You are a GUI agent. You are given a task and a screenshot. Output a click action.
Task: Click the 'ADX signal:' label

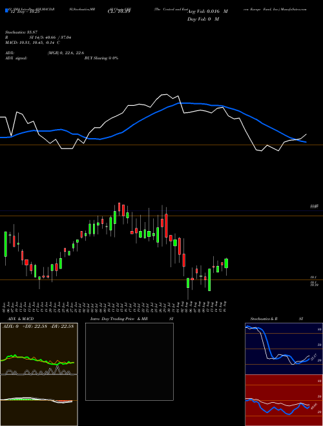[16, 58]
